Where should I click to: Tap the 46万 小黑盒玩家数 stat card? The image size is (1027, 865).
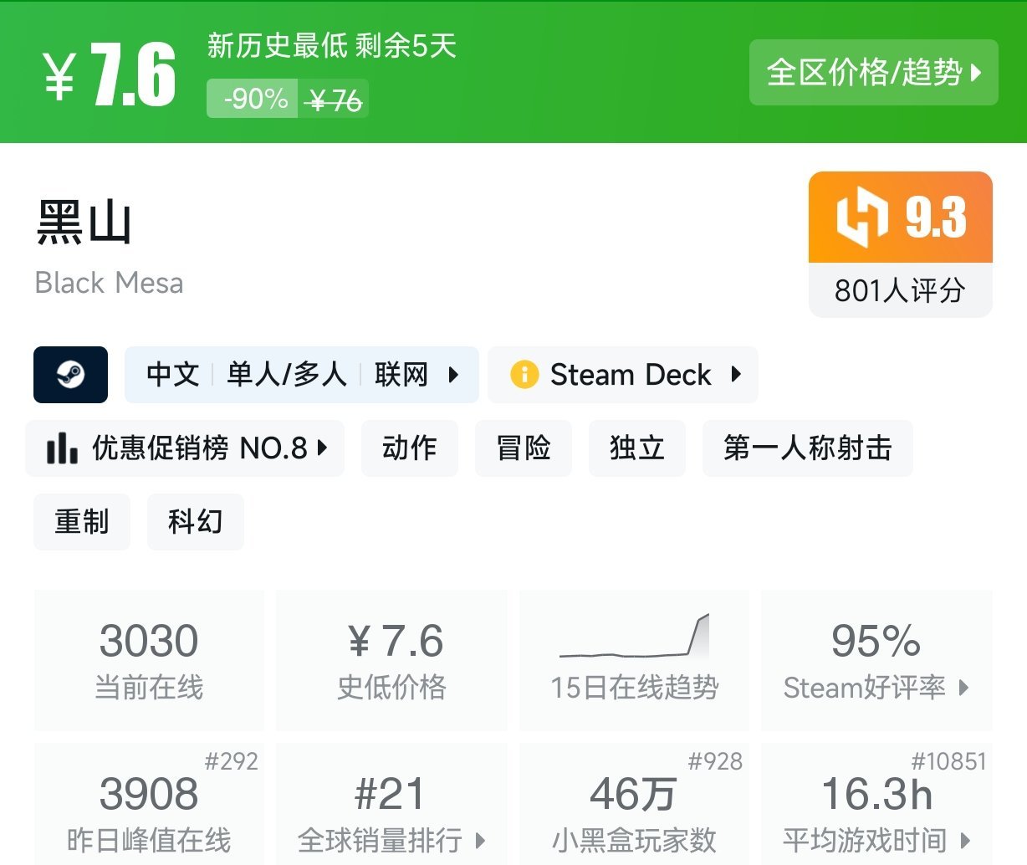[635, 804]
